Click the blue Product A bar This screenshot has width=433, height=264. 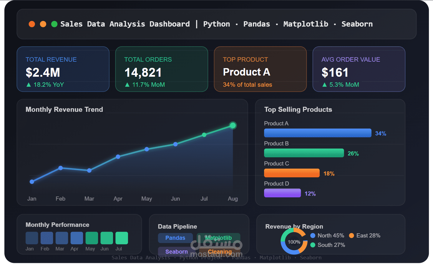pos(318,133)
